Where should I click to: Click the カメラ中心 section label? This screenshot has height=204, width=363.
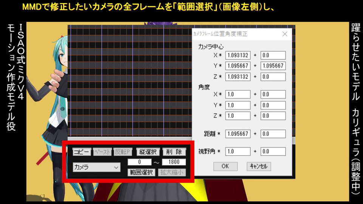click(211, 47)
